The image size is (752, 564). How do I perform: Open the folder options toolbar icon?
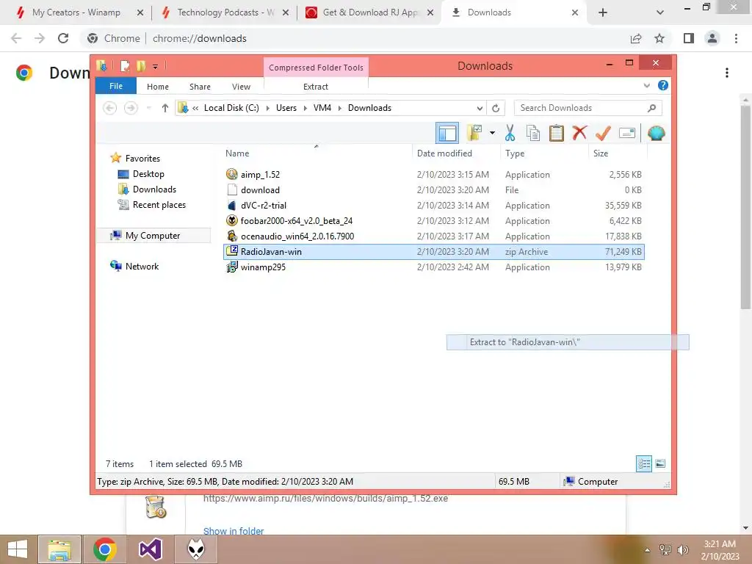[x=475, y=134]
